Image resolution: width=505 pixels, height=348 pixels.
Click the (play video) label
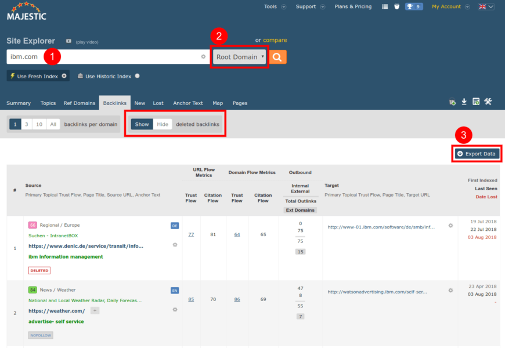point(87,42)
